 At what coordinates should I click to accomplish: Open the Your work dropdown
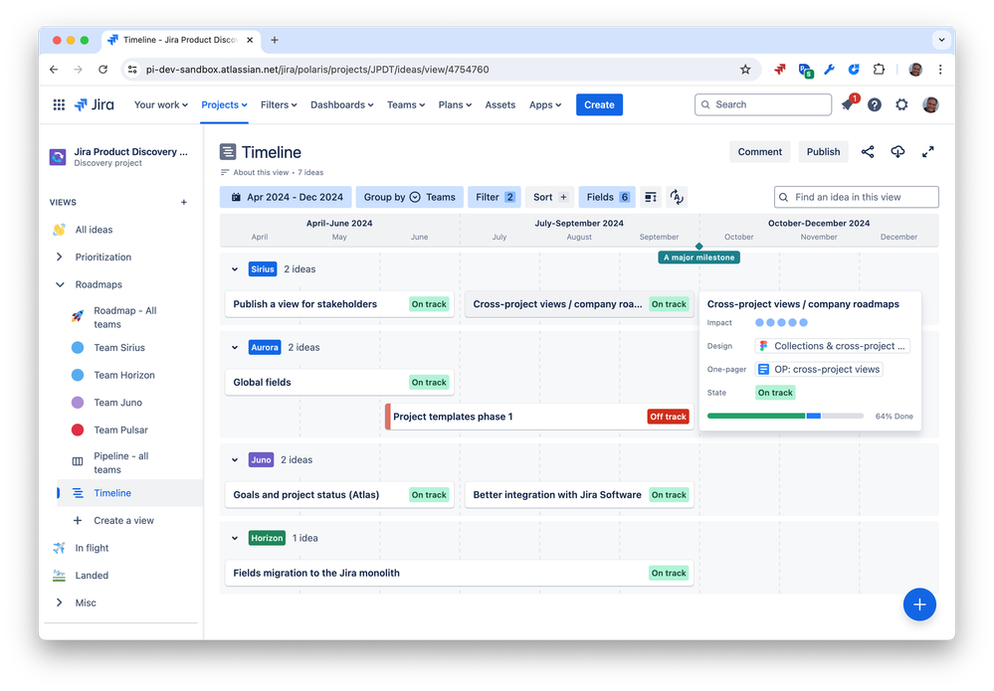[x=160, y=105]
